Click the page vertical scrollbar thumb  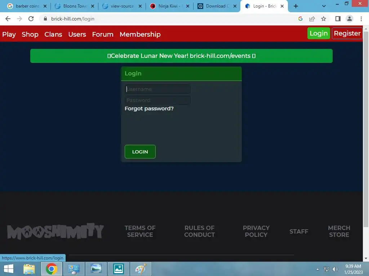366,129
